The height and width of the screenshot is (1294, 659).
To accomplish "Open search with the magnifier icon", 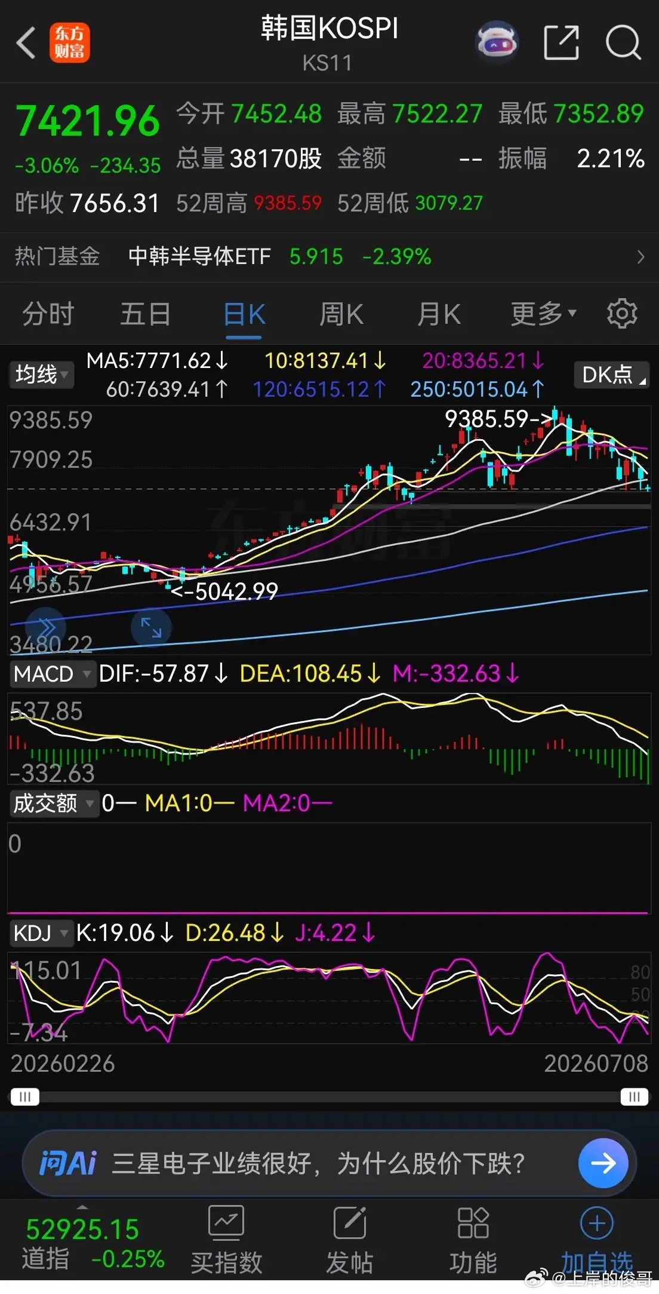I will pyautogui.click(x=623, y=42).
